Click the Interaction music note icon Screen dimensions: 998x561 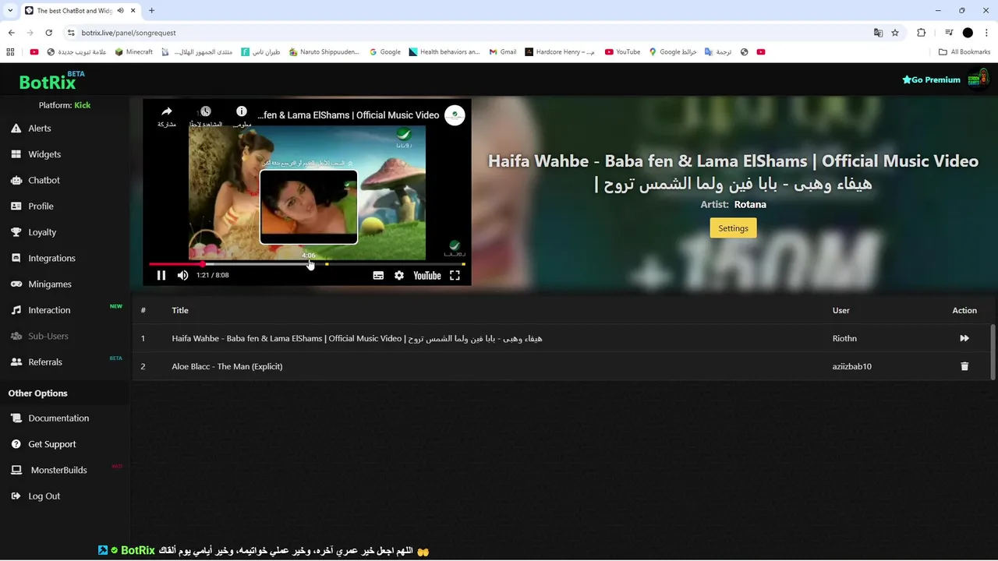coord(16,310)
